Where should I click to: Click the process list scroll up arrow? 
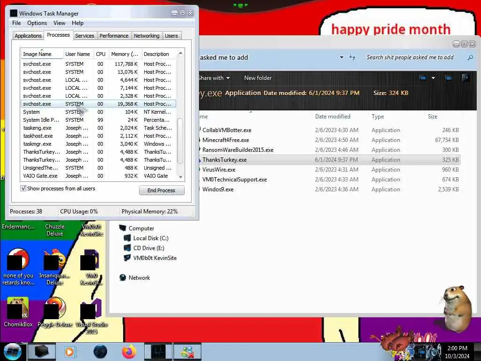click(x=180, y=54)
